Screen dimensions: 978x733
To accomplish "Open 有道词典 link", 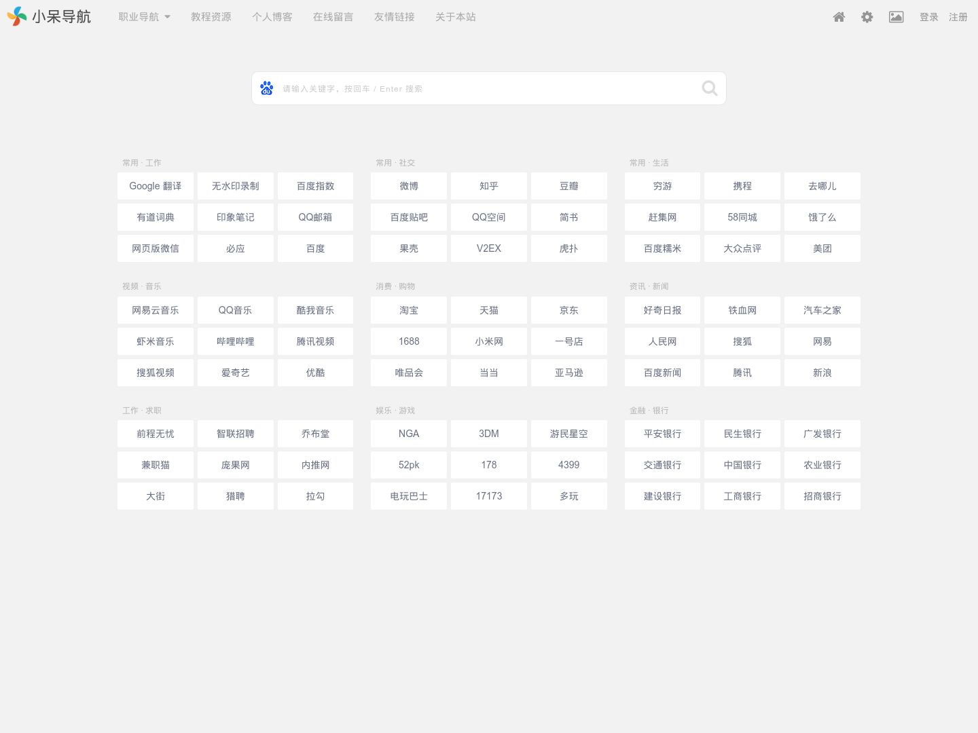I will click(x=156, y=217).
